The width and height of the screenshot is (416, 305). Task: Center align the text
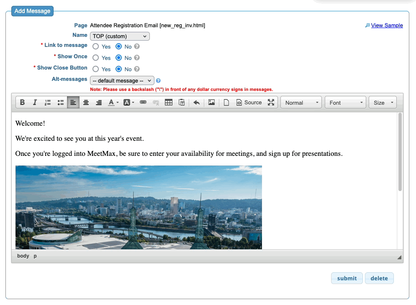(x=86, y=103)
